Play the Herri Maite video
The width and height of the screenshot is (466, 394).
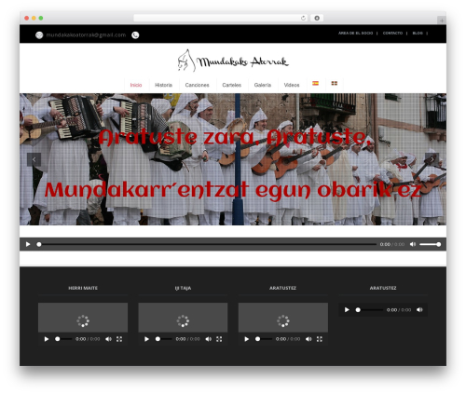tap(47, 339)
